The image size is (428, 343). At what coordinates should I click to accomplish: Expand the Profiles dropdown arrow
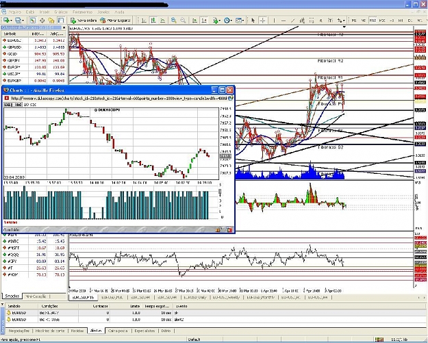[23, 21]
